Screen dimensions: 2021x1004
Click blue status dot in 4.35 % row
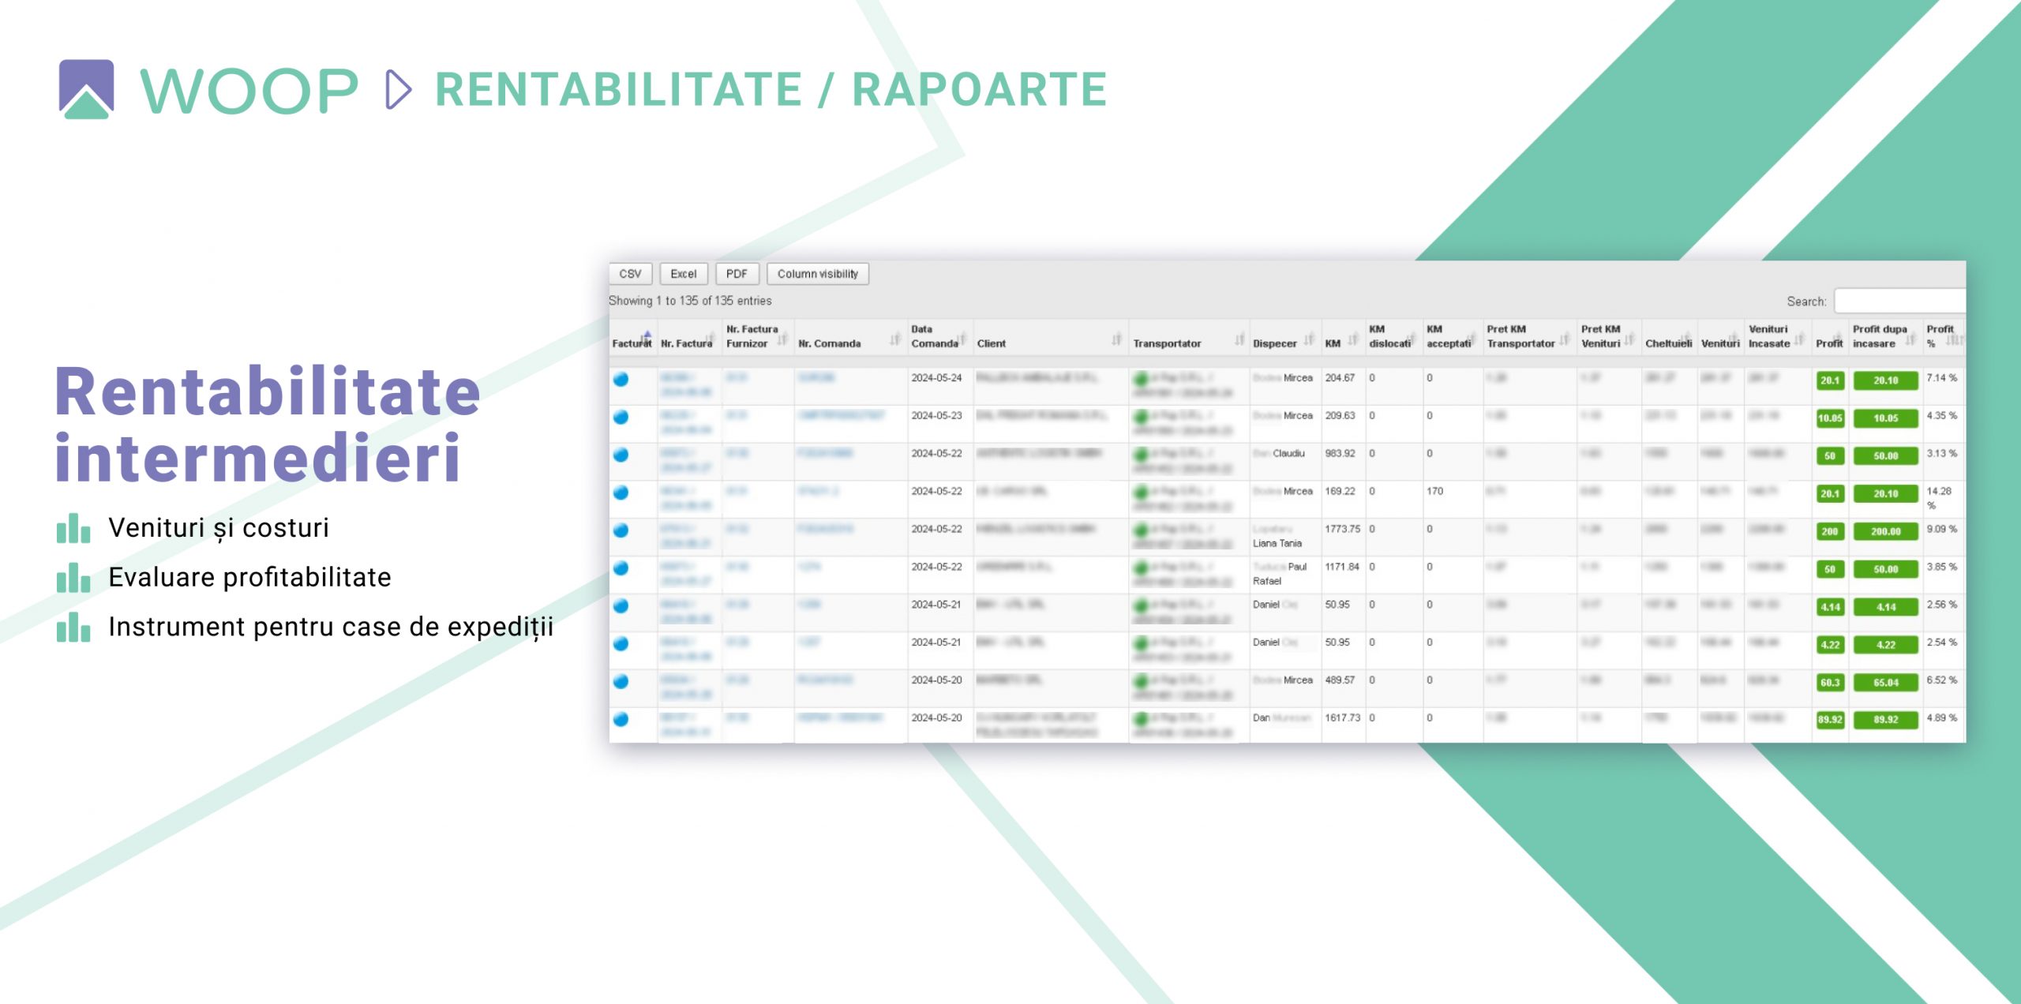(621, 417)
